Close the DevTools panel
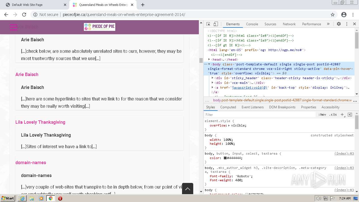 pyautogui.click(x=354, y=24)
